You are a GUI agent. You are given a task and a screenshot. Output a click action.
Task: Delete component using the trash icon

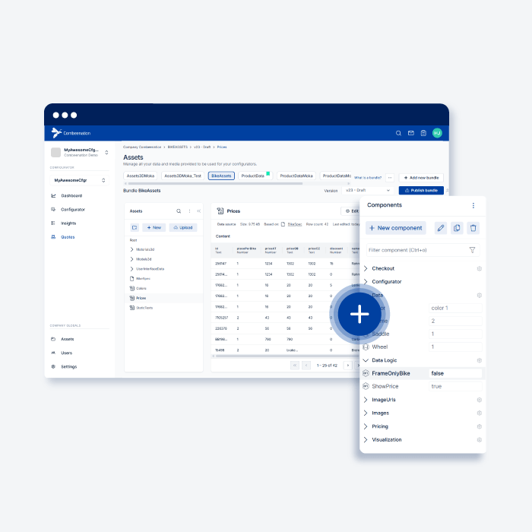(x=473, y=228)
